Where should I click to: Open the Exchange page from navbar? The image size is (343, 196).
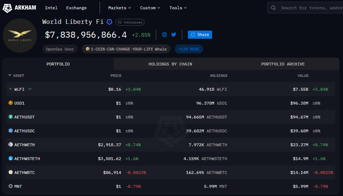[76, 8]
